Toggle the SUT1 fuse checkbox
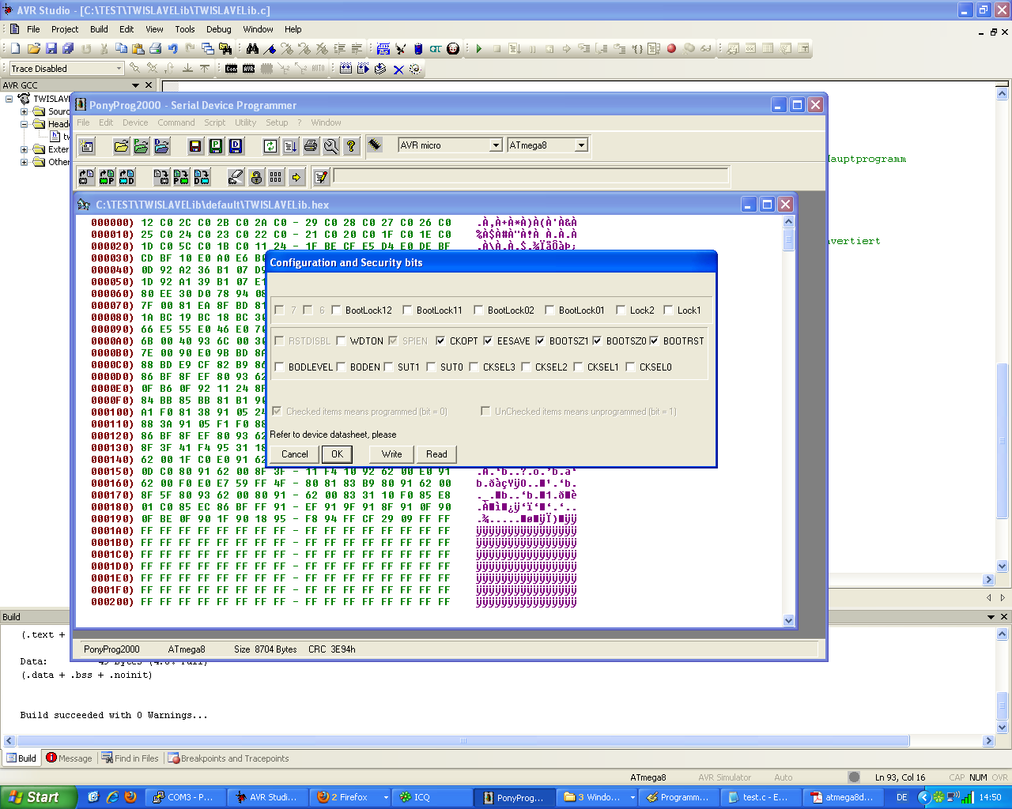This screenshot has width=1012, height=809. [x=388, y=367]
